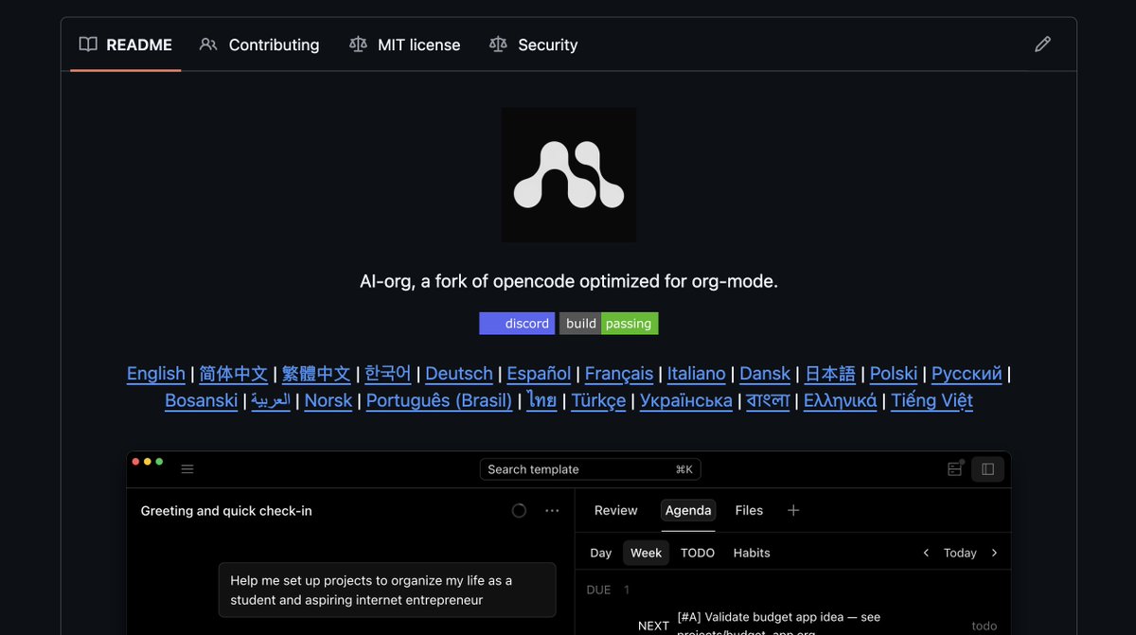Click the README book icon
Image resolution: width=1136 pixels, height=635 pixels.
pyautogui.click(x=88, y=44)
